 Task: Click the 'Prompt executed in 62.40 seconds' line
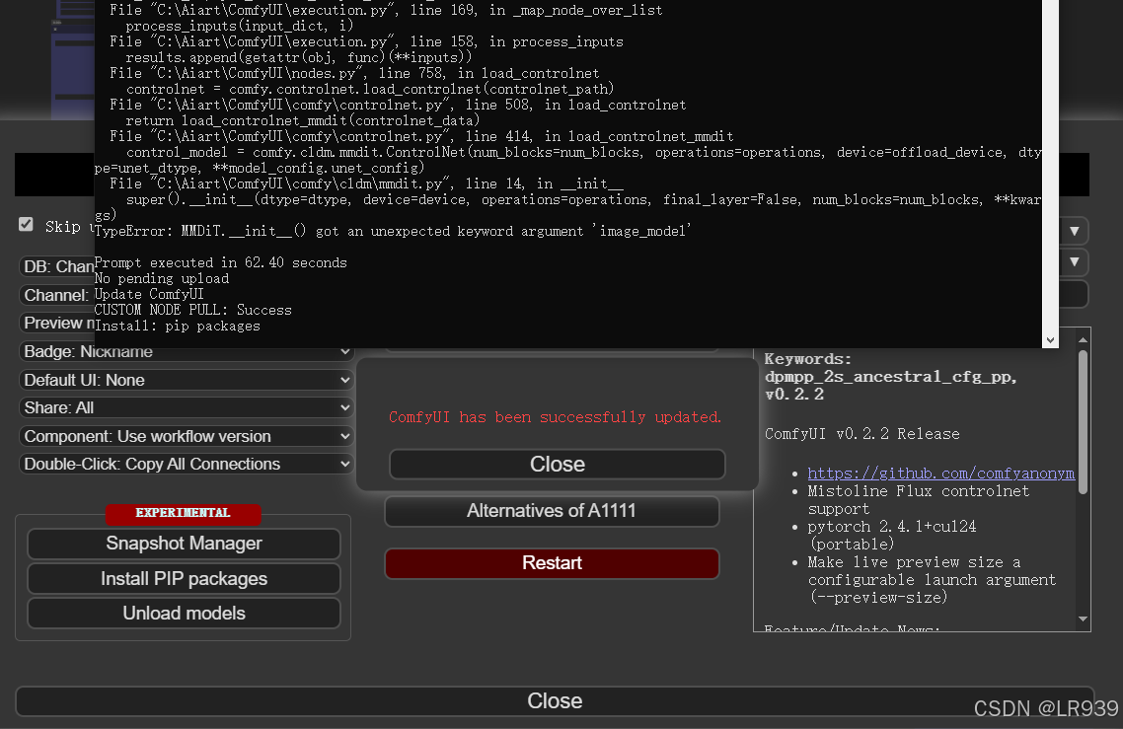tap(221, 262)
